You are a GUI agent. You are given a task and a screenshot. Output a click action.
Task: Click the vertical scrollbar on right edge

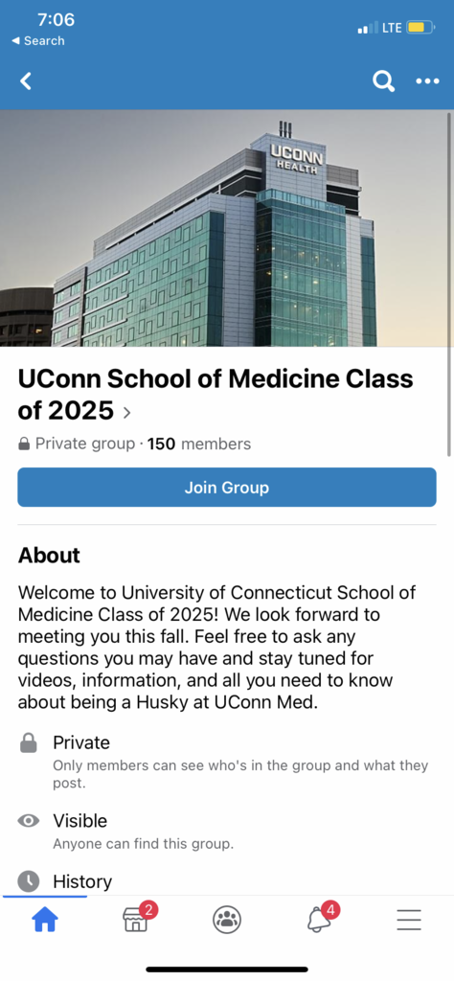pyautogui.click(x=449, y=285)
